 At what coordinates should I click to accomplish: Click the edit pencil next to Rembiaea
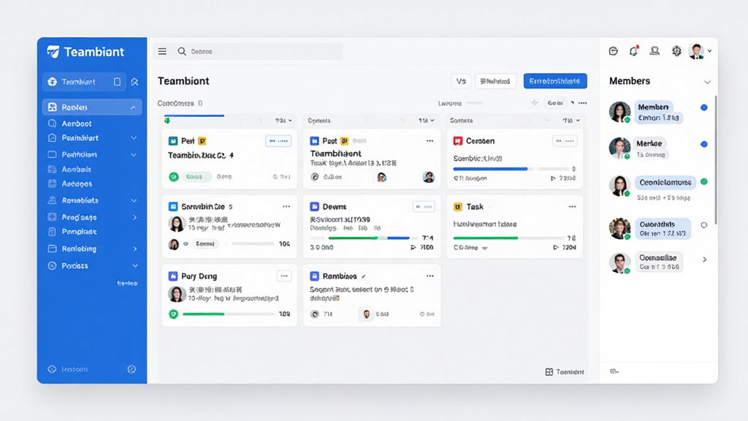pyautogui.click(x=364, y=276)
